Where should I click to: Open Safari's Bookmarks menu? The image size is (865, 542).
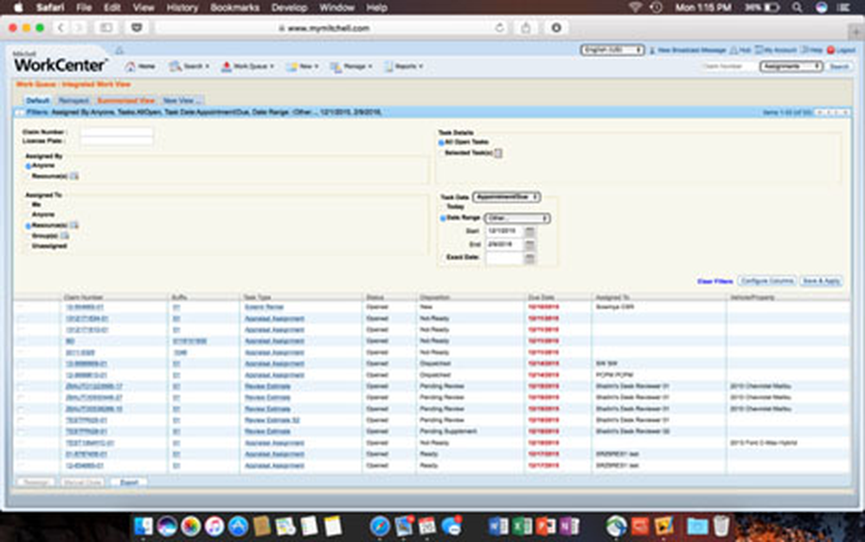point(234,8)
